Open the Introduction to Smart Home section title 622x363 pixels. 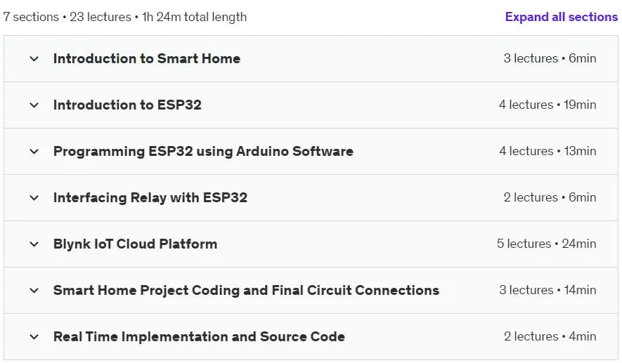click(x=147, y=59)
